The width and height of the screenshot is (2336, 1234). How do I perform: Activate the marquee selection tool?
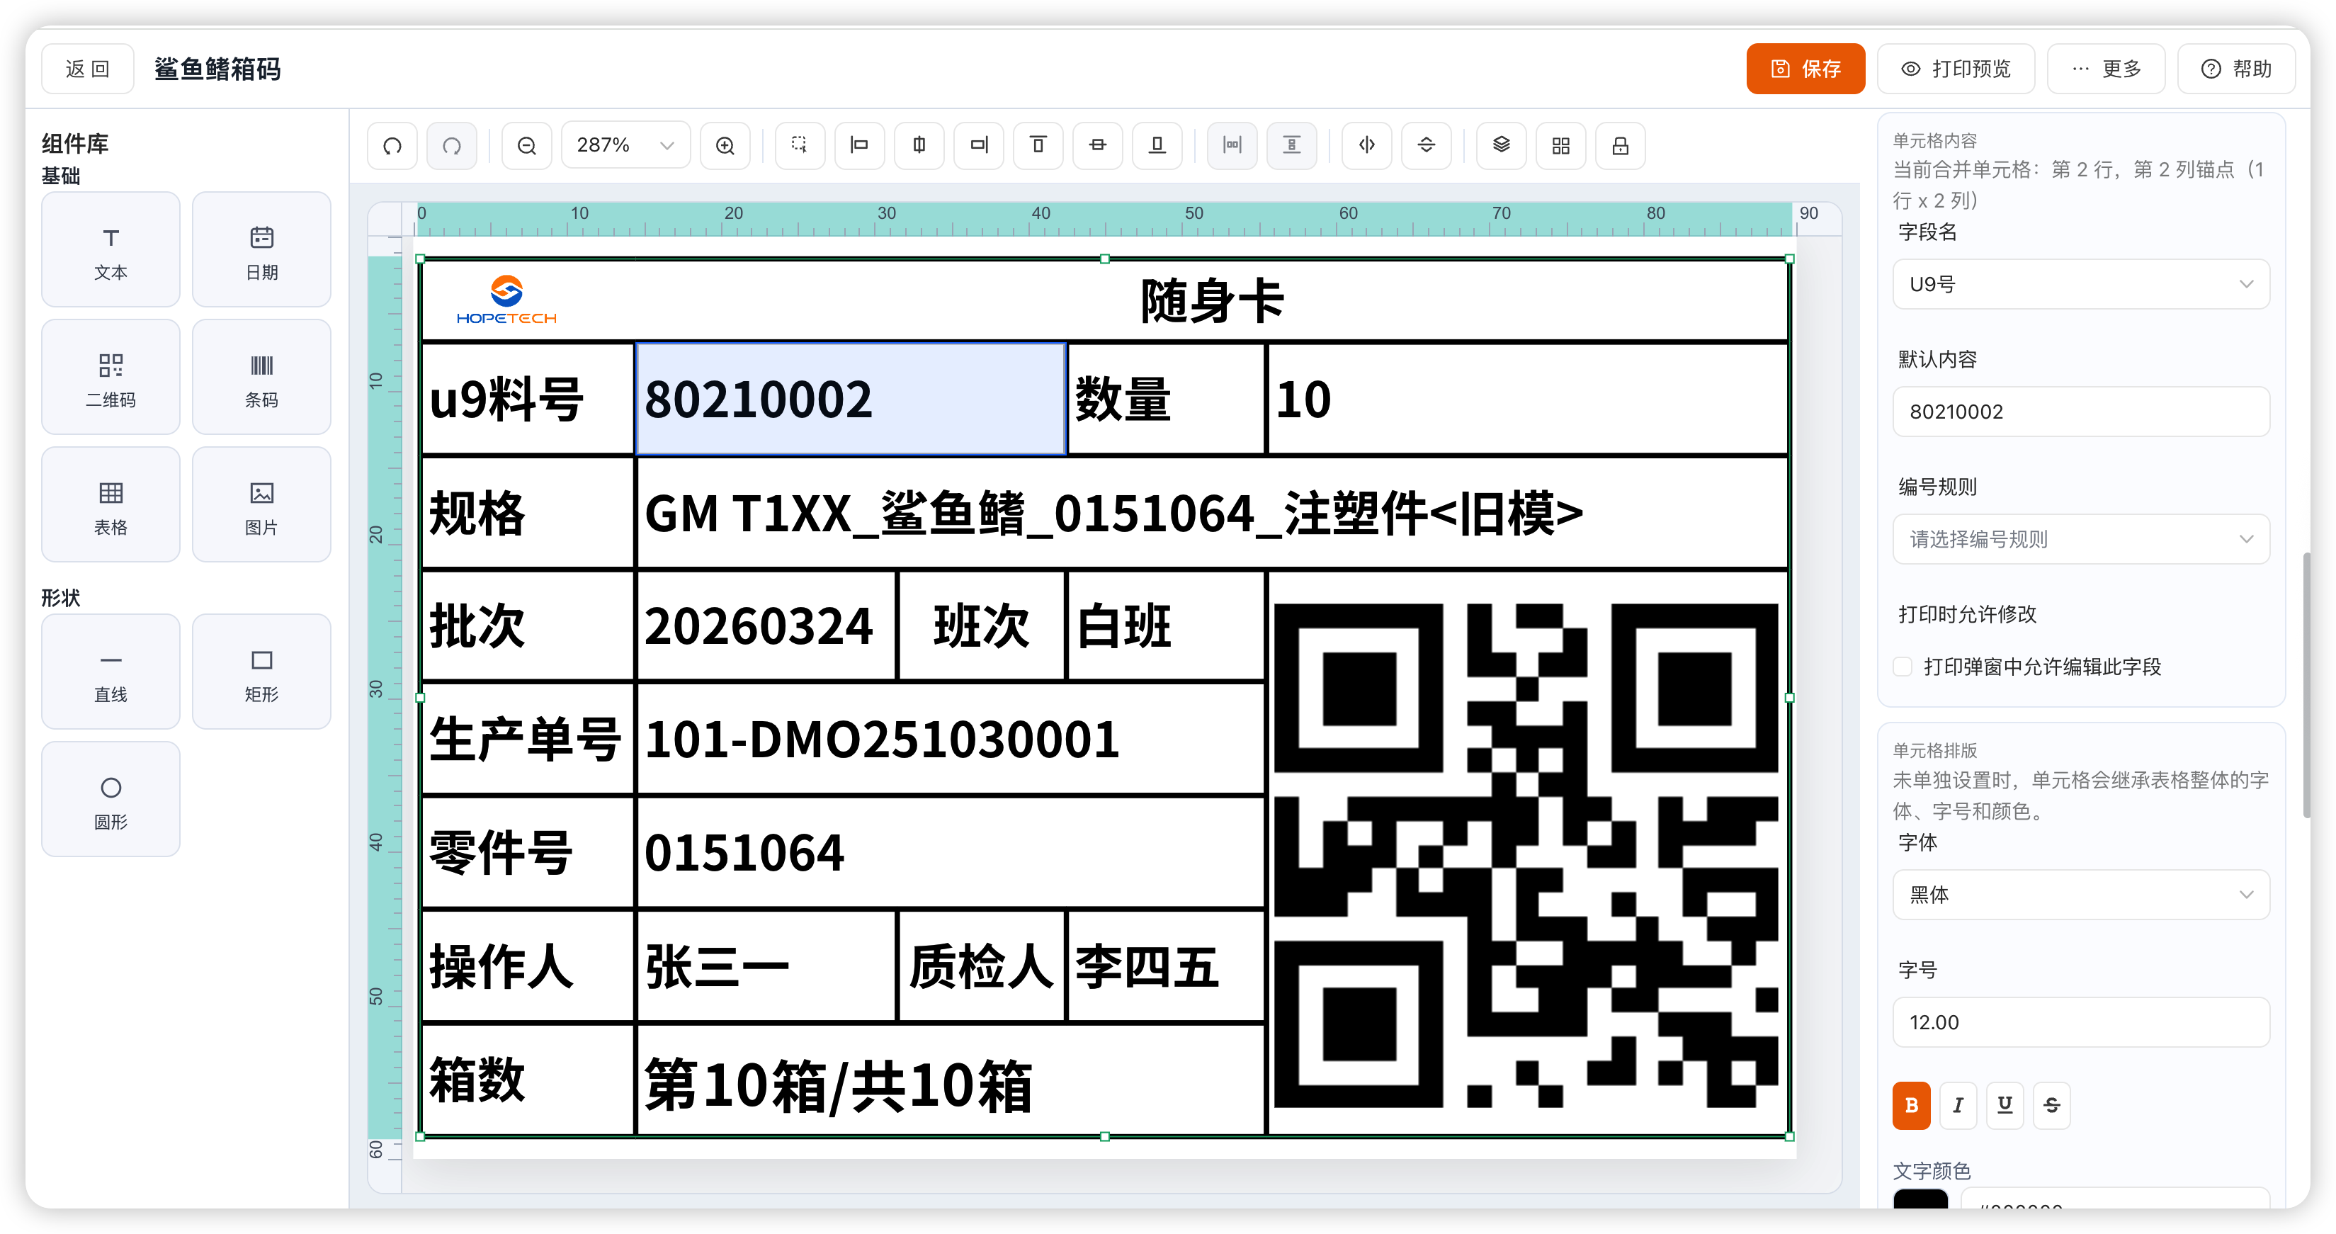coord(799,145)
